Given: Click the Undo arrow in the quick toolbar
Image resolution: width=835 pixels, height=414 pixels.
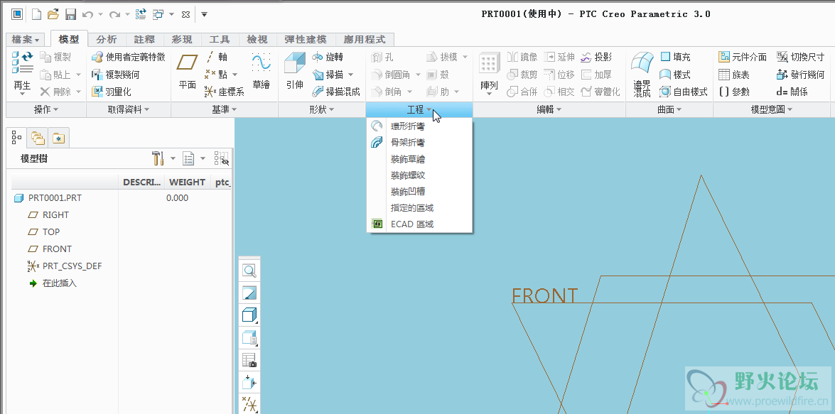Looking at the screenshot, I should 88,14.
